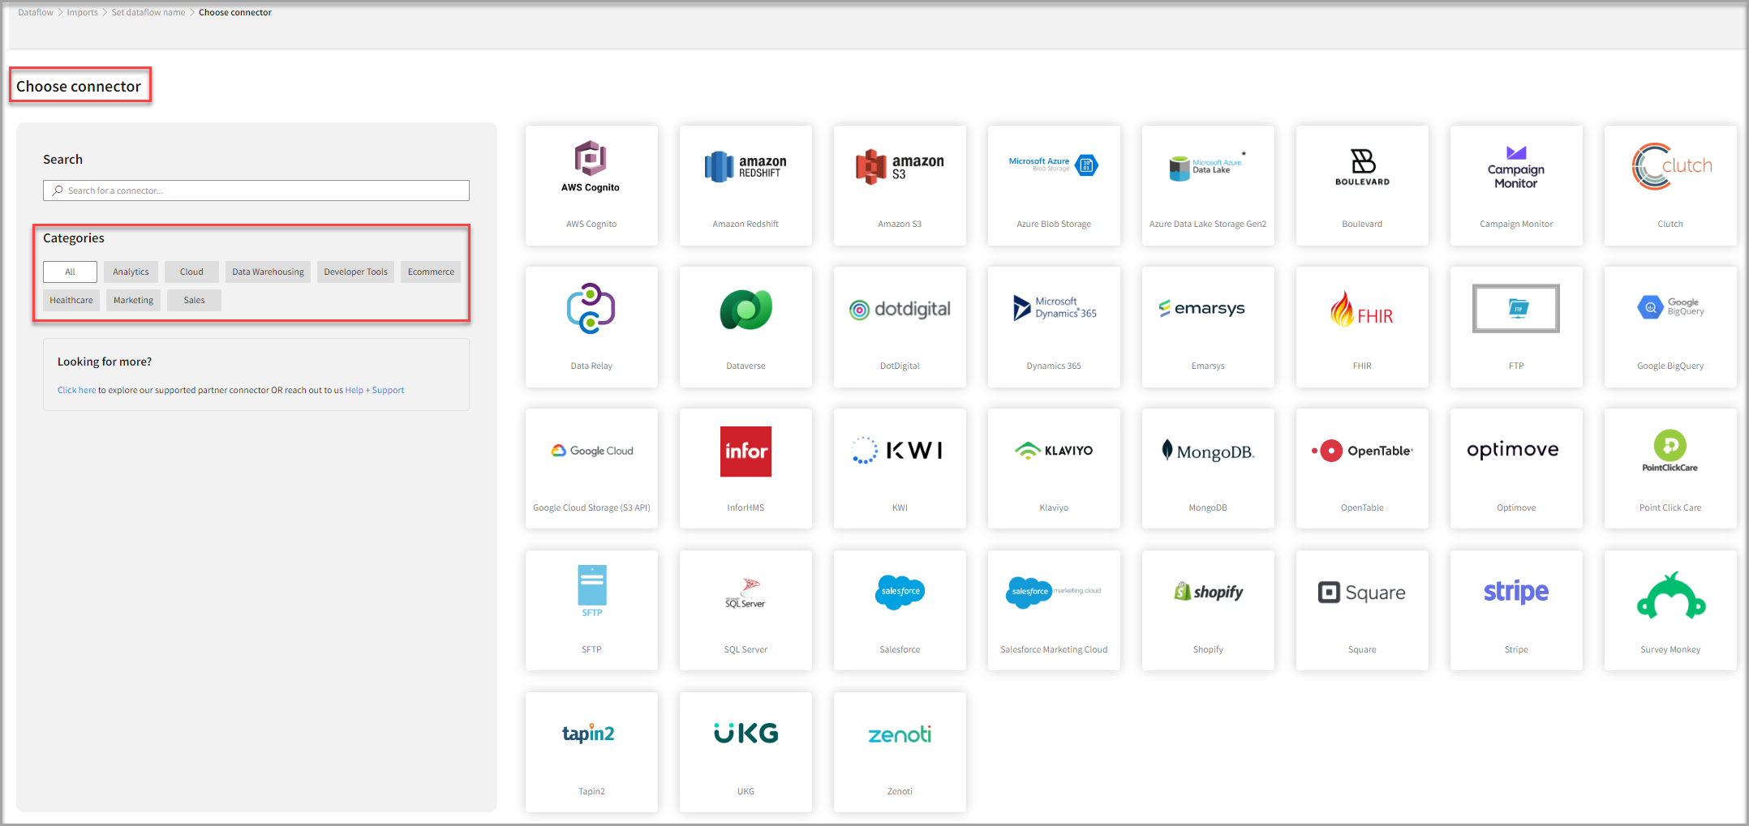Select the Tapin2 connector
The image size is (1749, 826).
(x=591, y=753)
